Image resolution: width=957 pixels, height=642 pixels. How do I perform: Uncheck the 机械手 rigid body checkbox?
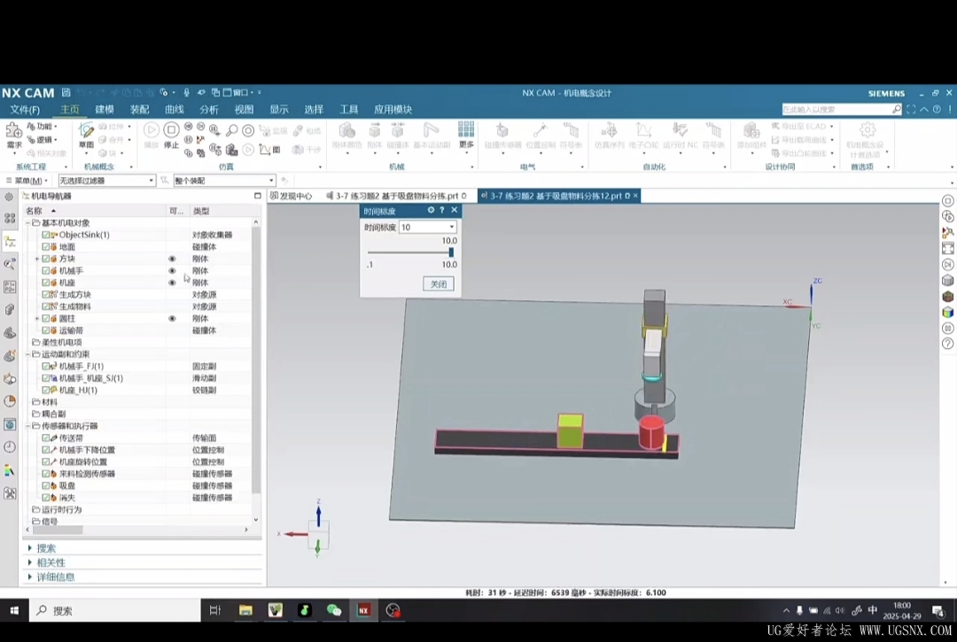pos(46,271)
